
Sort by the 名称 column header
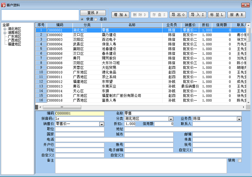pos(132,25)
